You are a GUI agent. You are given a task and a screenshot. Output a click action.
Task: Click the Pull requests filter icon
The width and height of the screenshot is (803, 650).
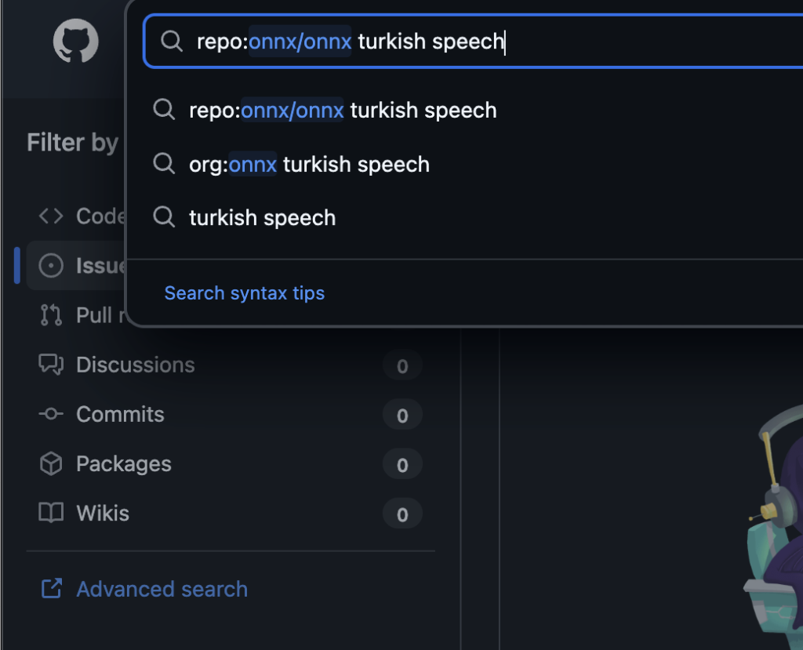pos(51,315)
